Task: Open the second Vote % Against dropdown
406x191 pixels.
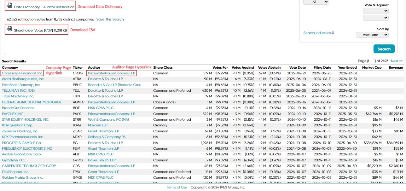Action: (x=376, y=18)
